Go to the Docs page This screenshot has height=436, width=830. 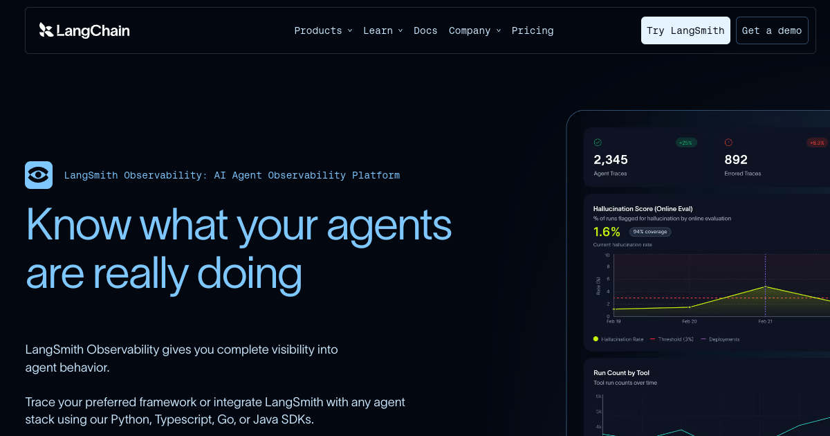(425, 30)
